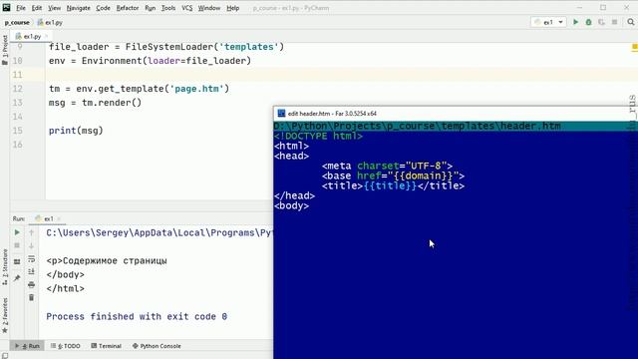Screen dimensions: 638x359
Task: Open the VCS menu
Action: tap(186, 8)
